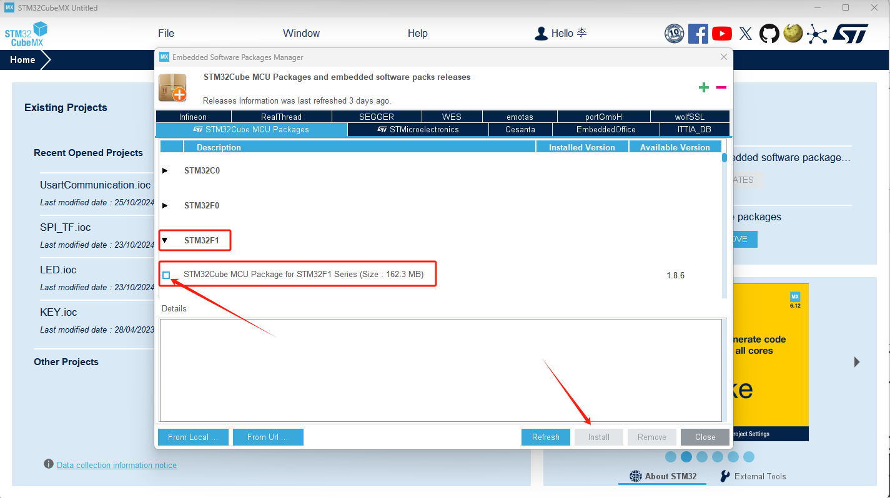Click the Installed Version column header

[x=582, y=147]
